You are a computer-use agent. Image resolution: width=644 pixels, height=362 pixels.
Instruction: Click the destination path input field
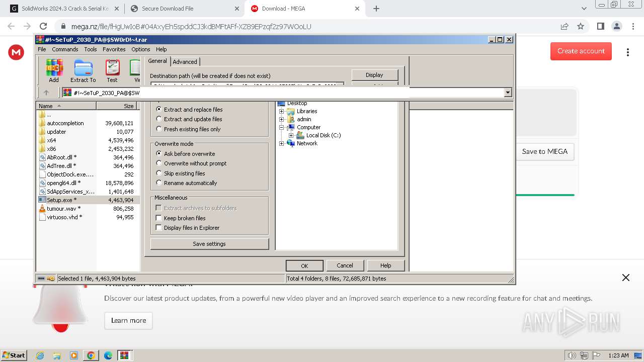247,85
